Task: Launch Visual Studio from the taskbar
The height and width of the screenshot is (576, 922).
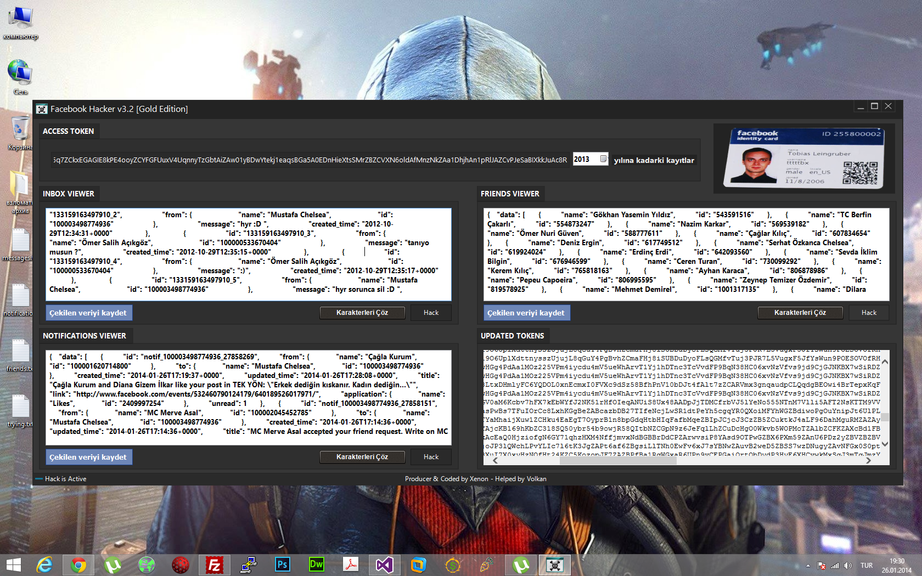Action: coord(384,564)
